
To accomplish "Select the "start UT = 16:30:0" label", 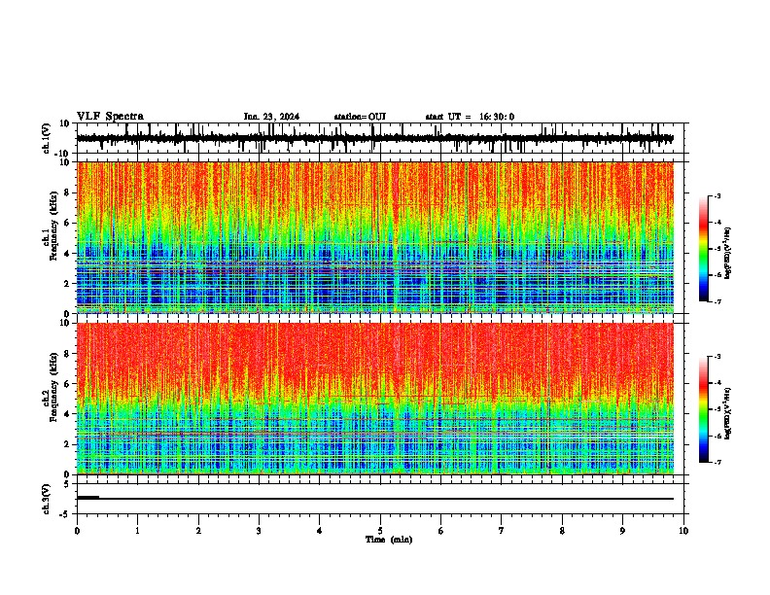I will point(470,117).
